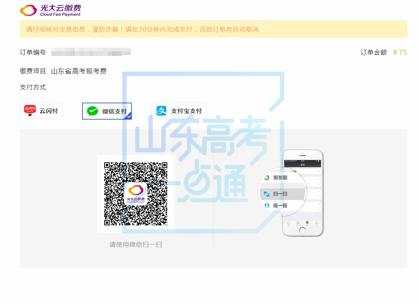The height and width of the screenshot is (305, 419).
Task: Click the blurred order number value
Action: pos(93,52)
